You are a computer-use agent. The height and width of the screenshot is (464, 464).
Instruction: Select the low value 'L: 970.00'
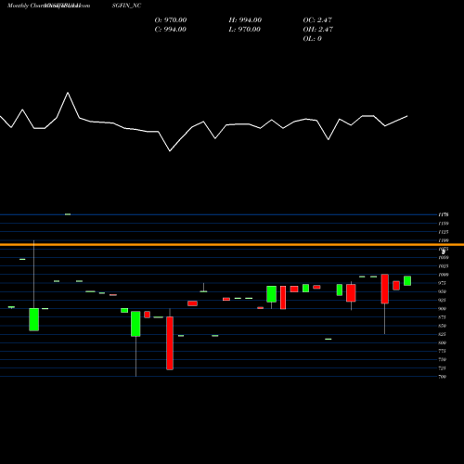tap(244, 30)
